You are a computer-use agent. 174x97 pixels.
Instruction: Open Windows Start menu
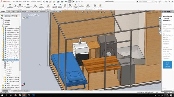pos(2,95)
